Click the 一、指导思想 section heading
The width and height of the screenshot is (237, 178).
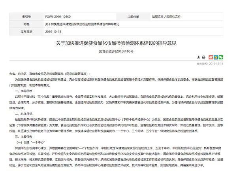23,91
